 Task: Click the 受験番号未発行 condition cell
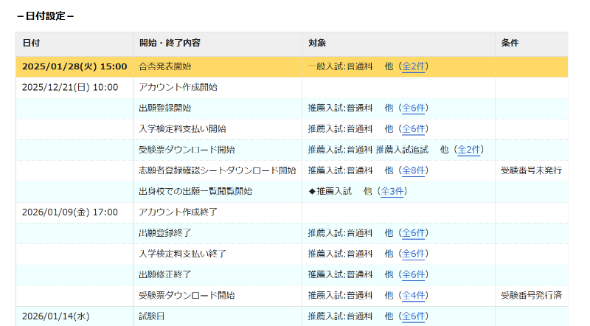click(531, 170)
